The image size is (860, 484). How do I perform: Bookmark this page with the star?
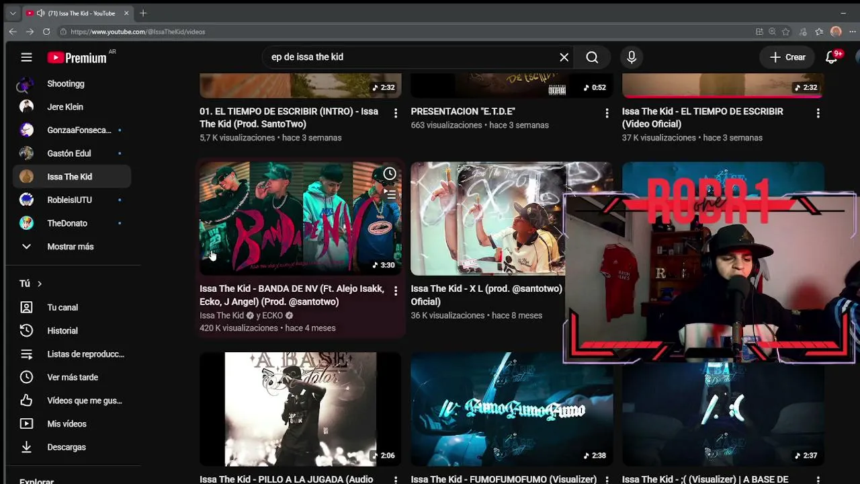coord(785,32)
